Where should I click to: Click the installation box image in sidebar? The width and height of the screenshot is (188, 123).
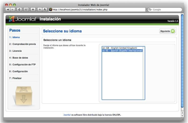pyautogui.click(x=24, y=96)
